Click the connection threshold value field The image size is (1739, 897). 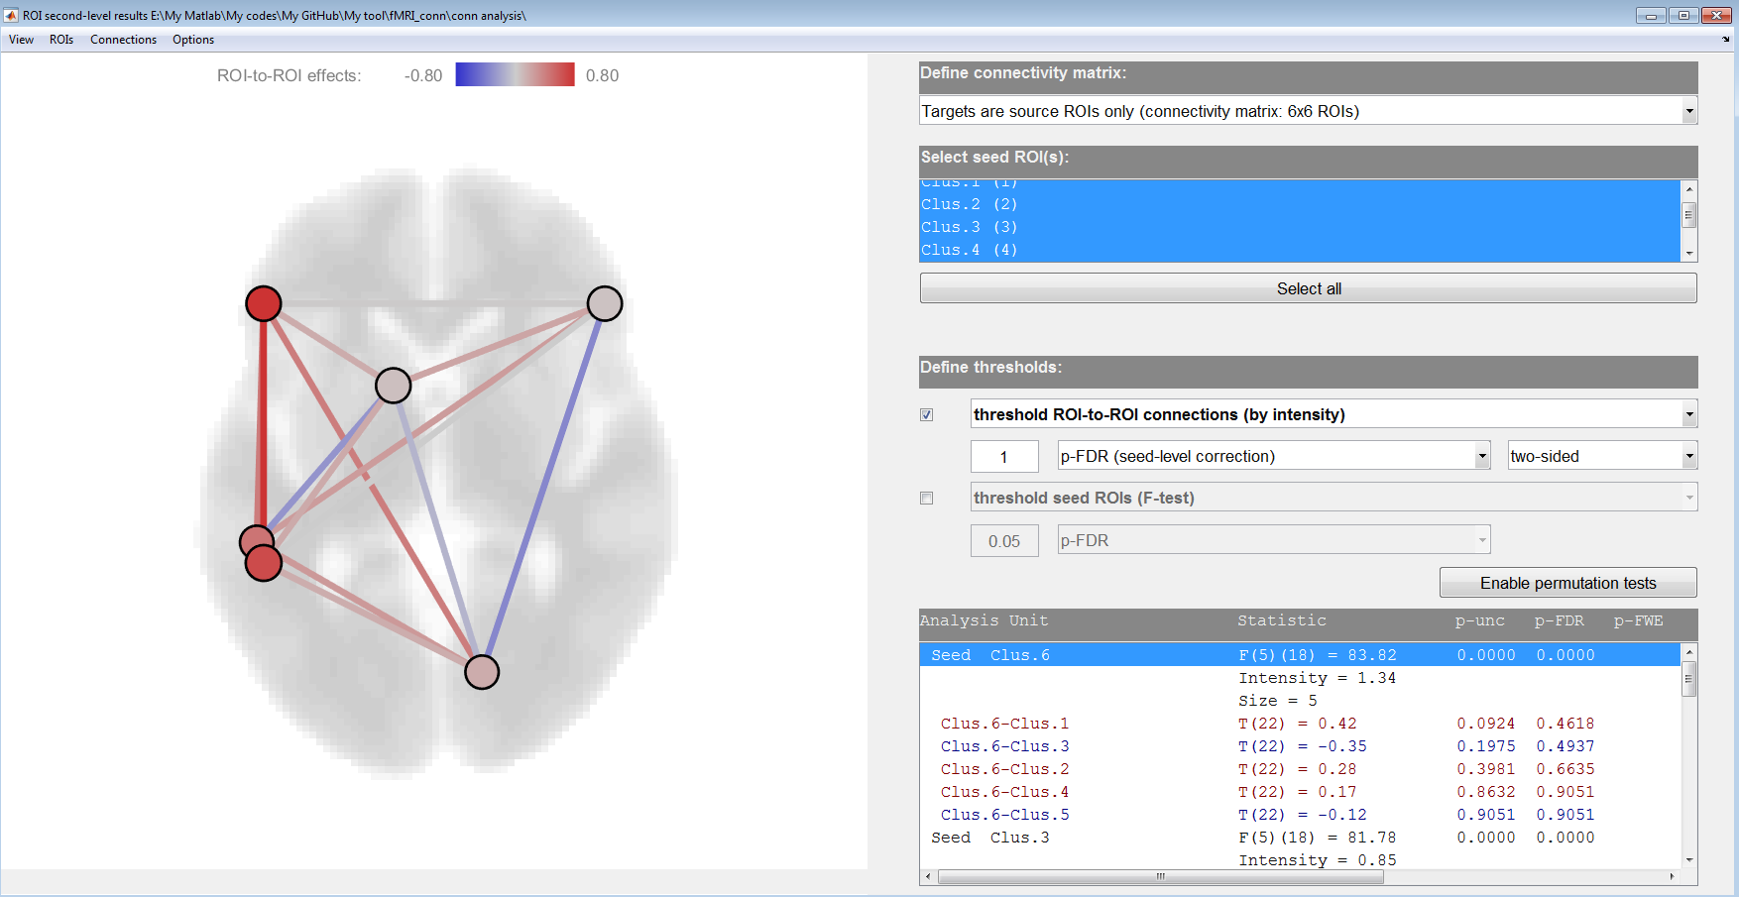1004,457
